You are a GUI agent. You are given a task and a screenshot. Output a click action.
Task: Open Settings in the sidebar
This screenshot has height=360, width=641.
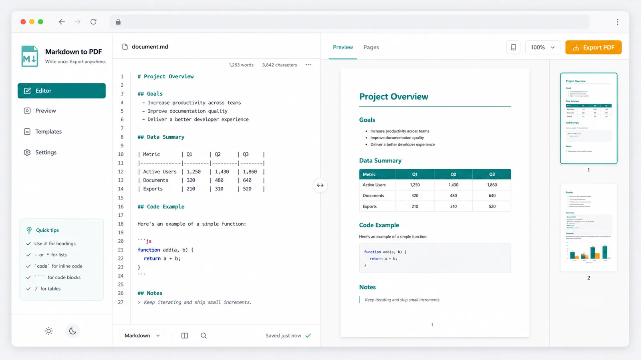tap(62, 152)
